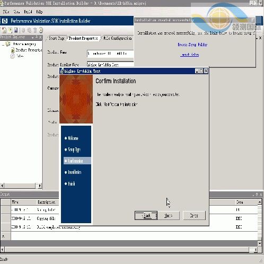Click the Save floppy disk toolbar icon
Image resolution: width=264 pixels, height=264 pixels.
point(16,30)
